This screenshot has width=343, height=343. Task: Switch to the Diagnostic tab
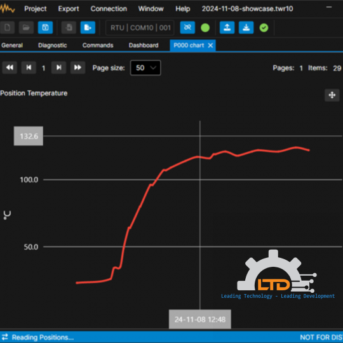click(x=53, y=45)
